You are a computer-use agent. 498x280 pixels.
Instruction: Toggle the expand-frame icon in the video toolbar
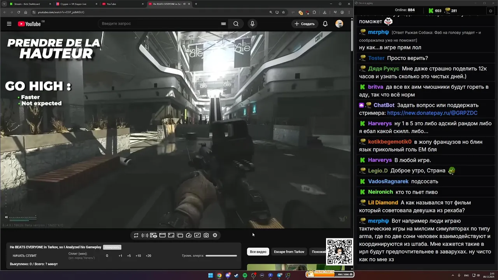(x=171, y=235)
